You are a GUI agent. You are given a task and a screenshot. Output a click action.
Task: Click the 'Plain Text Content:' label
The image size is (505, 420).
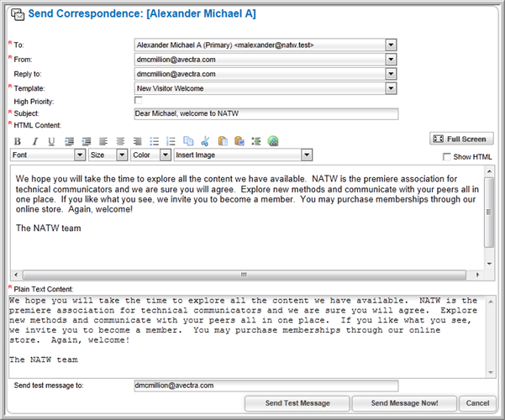(x=44, y=289)
